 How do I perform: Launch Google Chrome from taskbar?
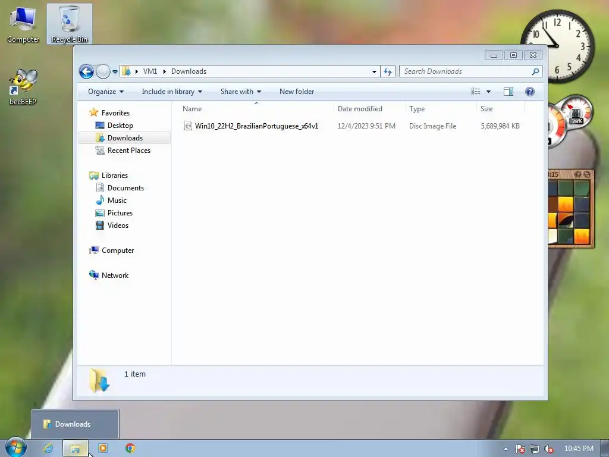click(130, 449)
